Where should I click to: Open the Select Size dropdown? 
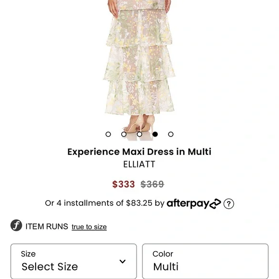74,261
